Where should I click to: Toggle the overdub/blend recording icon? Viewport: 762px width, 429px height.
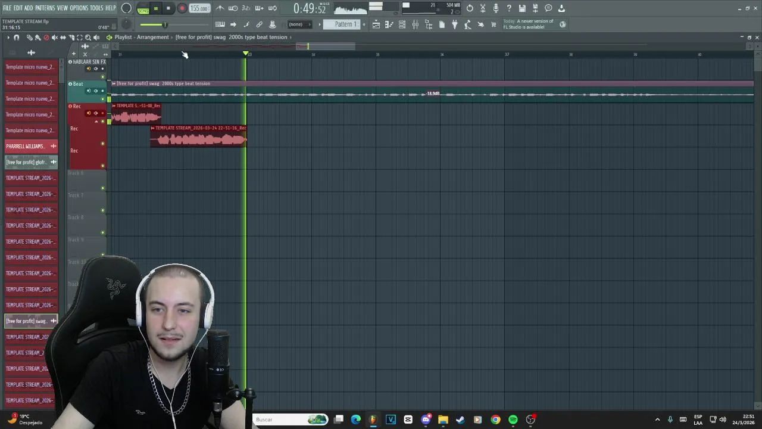pyautogui.click(x=260, y=8)
